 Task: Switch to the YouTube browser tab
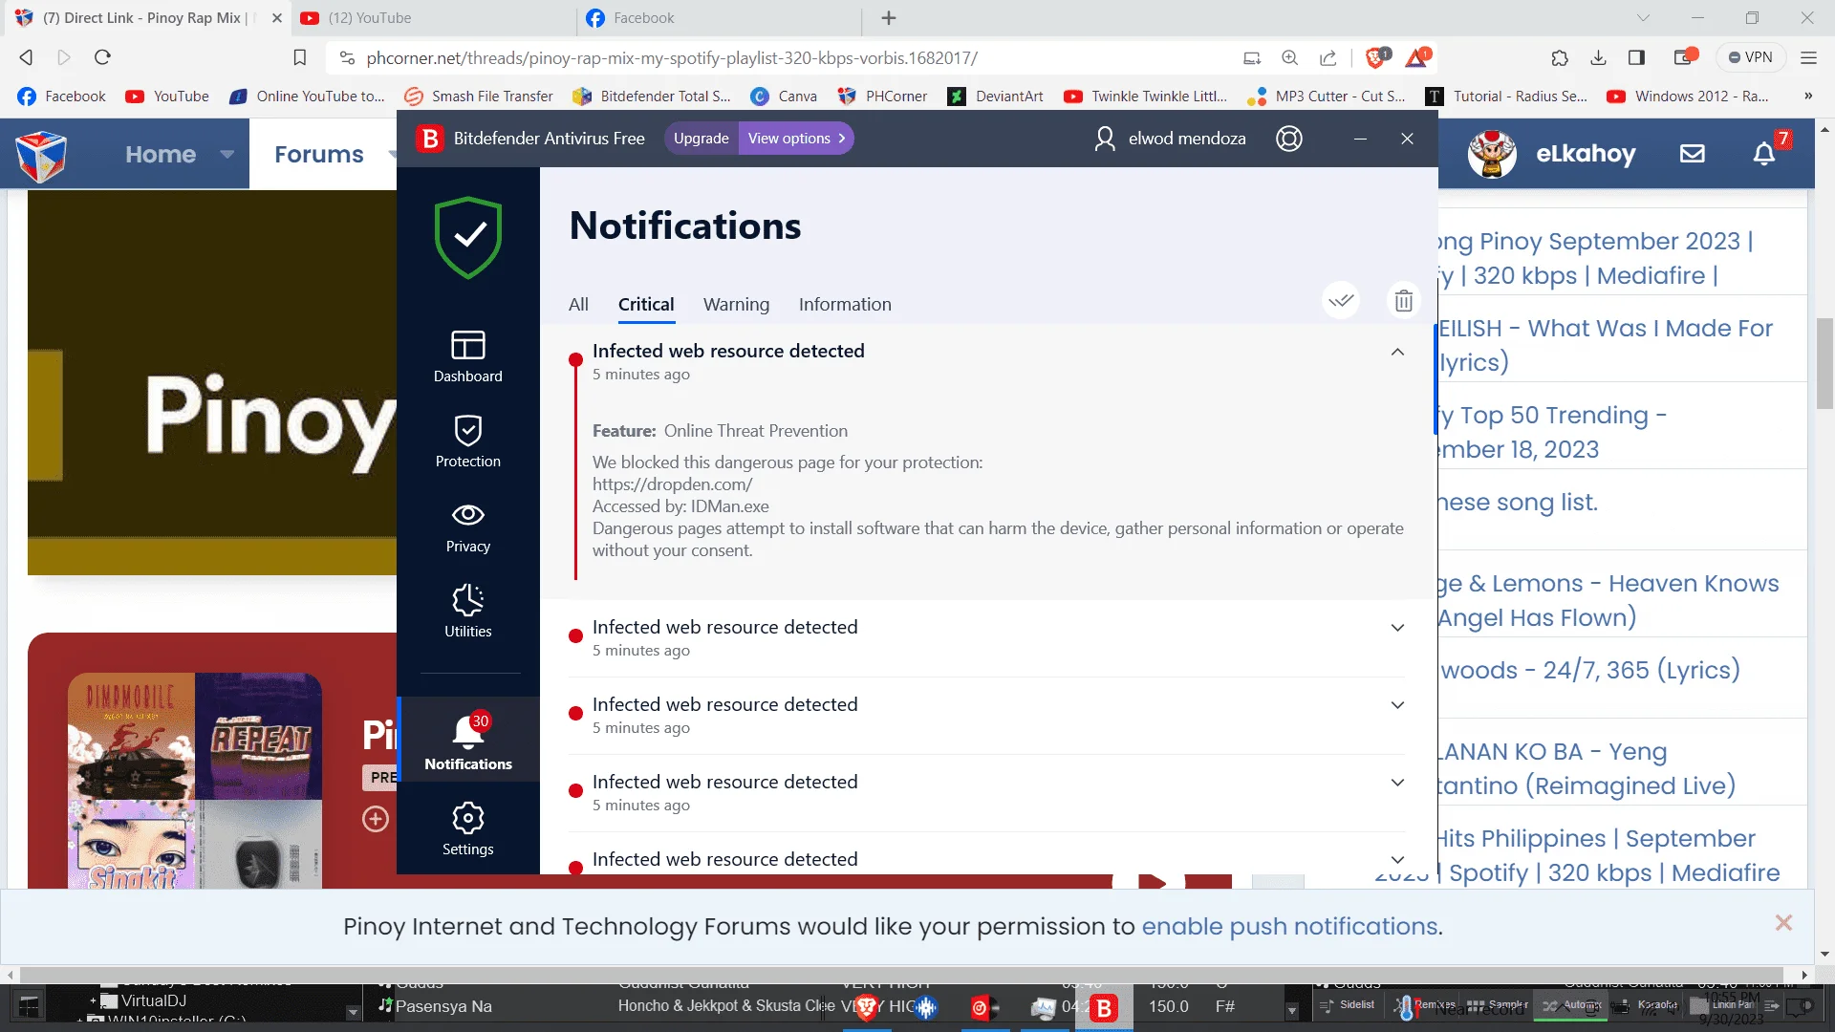pos(435,18)
